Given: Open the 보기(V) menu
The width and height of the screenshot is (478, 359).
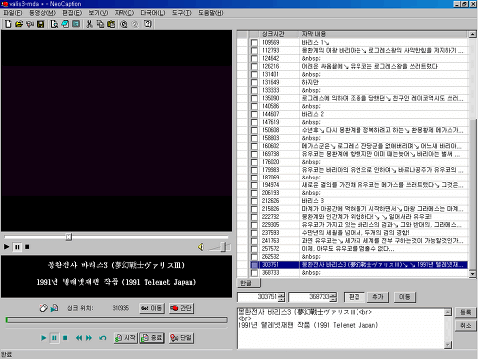Looking at the screenshot, I should point(98,13).
